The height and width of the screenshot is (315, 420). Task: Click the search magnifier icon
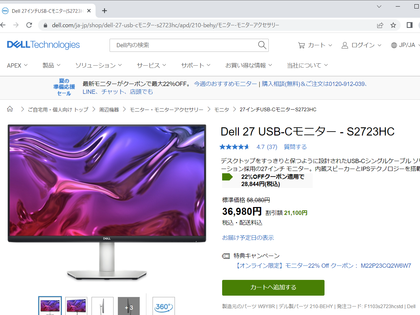point(262,45)
